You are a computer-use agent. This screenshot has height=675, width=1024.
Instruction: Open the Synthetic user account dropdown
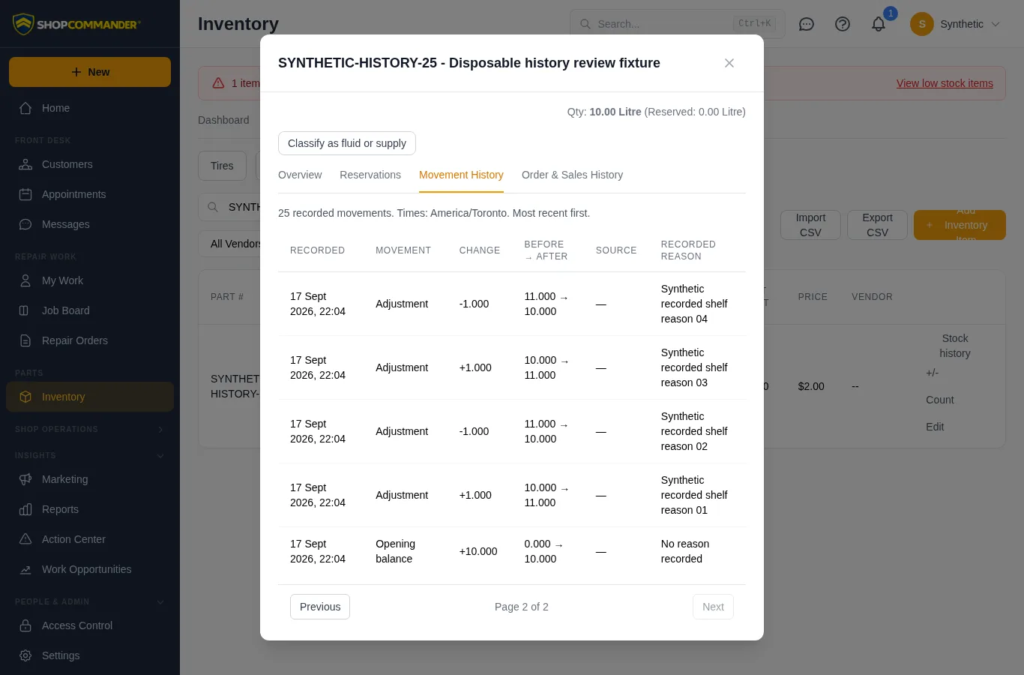click(x=956, y=24)
